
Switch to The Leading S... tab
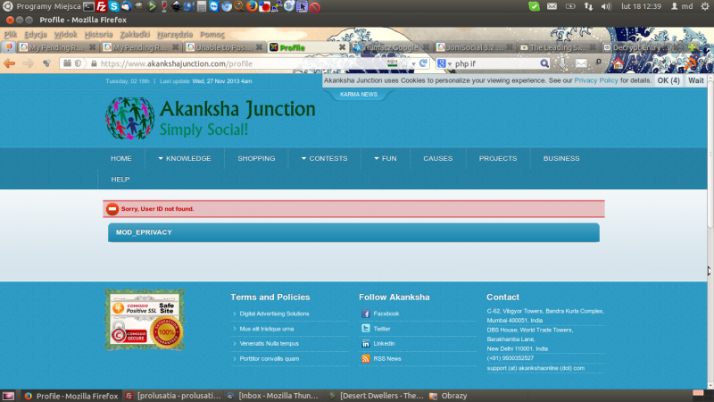pos(558,47)
